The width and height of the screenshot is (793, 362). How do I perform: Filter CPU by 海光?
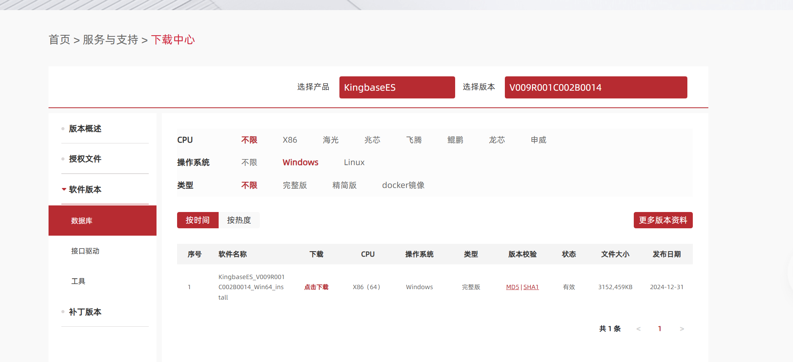point(331,140)
